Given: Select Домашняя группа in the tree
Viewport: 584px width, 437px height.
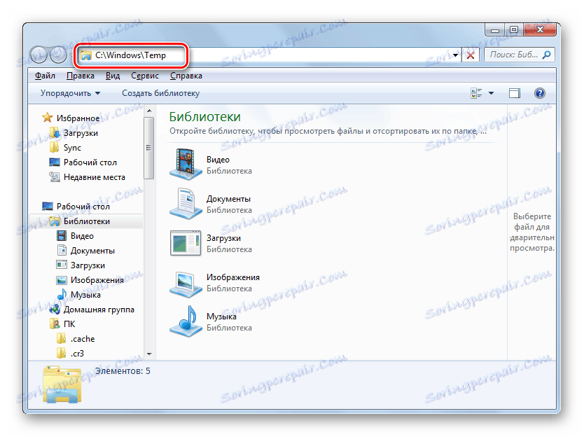Looking at the screenshot, I should (99, 310).
